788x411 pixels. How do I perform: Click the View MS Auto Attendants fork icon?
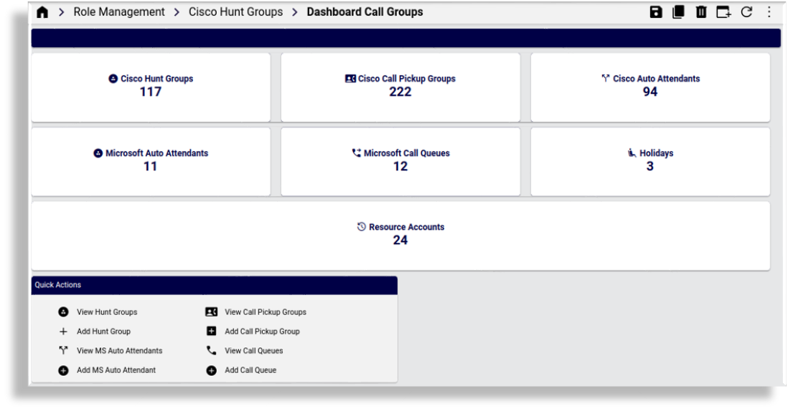pos(63,350)
